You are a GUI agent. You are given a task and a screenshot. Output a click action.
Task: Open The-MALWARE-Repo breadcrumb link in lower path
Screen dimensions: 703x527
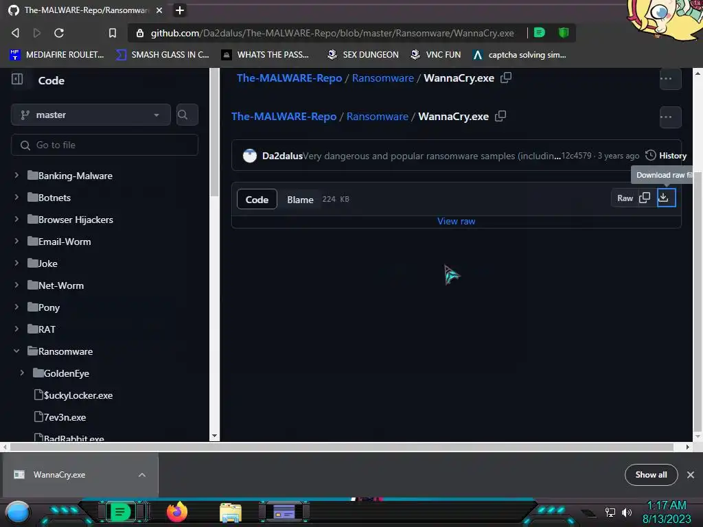point(284,117)
